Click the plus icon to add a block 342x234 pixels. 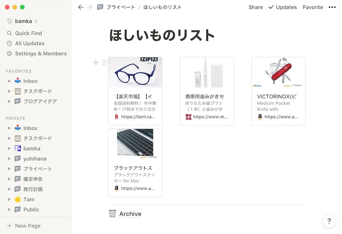tap(96, 63)
